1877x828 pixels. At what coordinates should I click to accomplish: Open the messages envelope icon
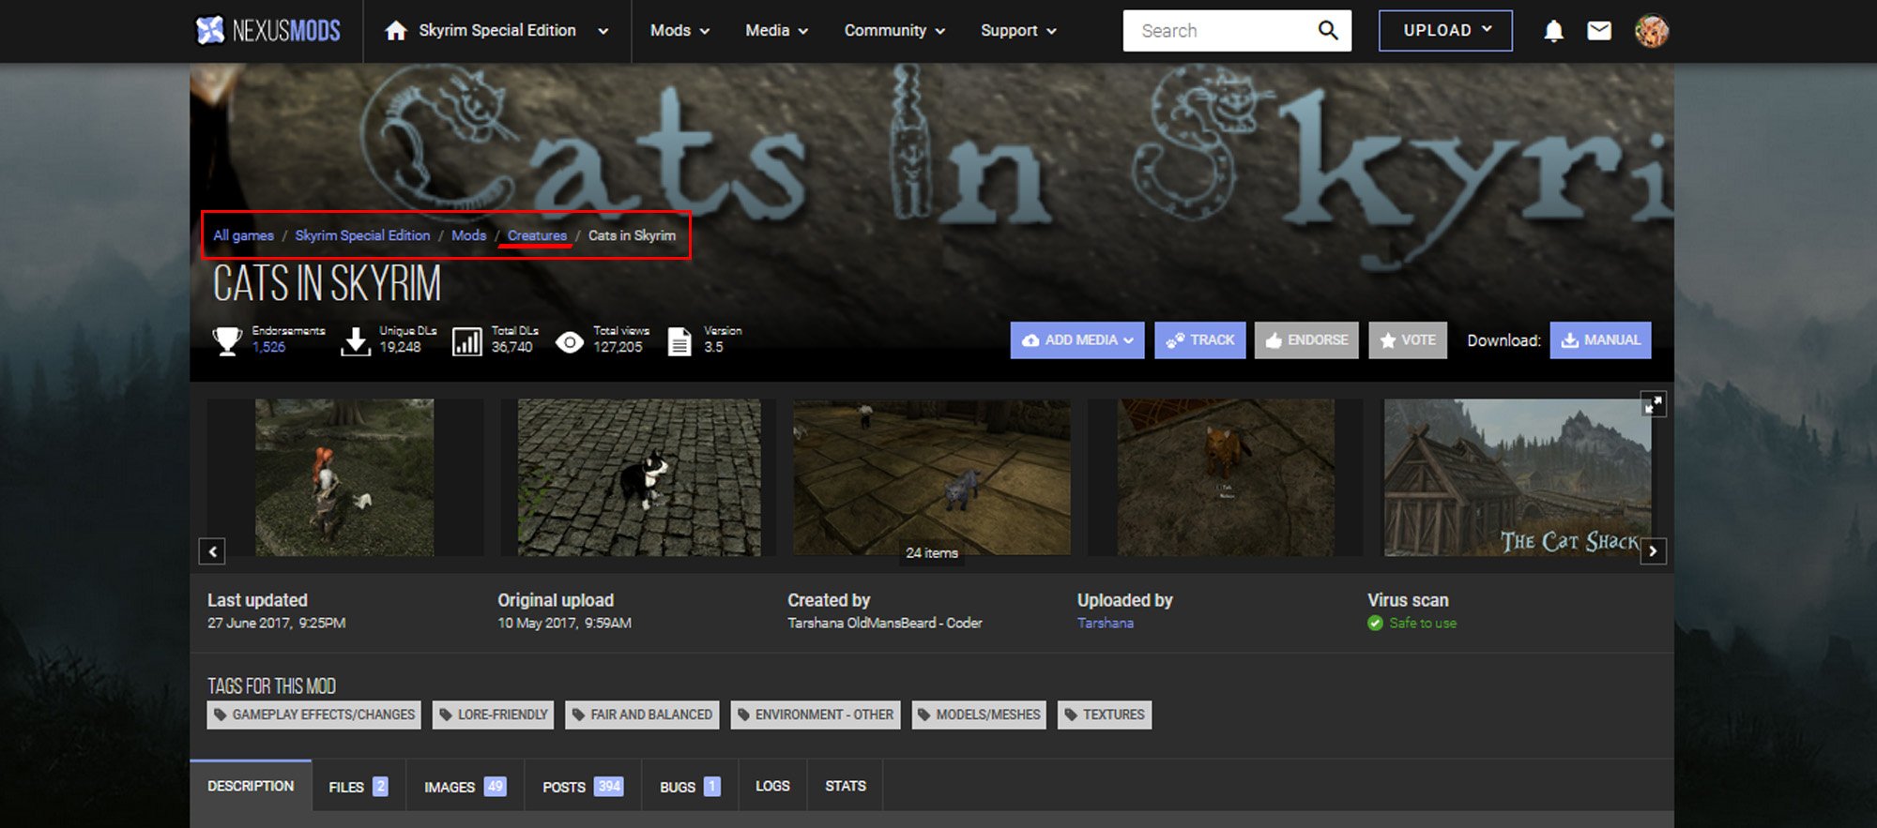(x=1599, y=31)
